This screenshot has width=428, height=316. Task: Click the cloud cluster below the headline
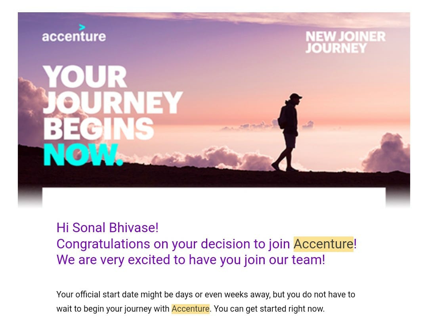point(210,158)
